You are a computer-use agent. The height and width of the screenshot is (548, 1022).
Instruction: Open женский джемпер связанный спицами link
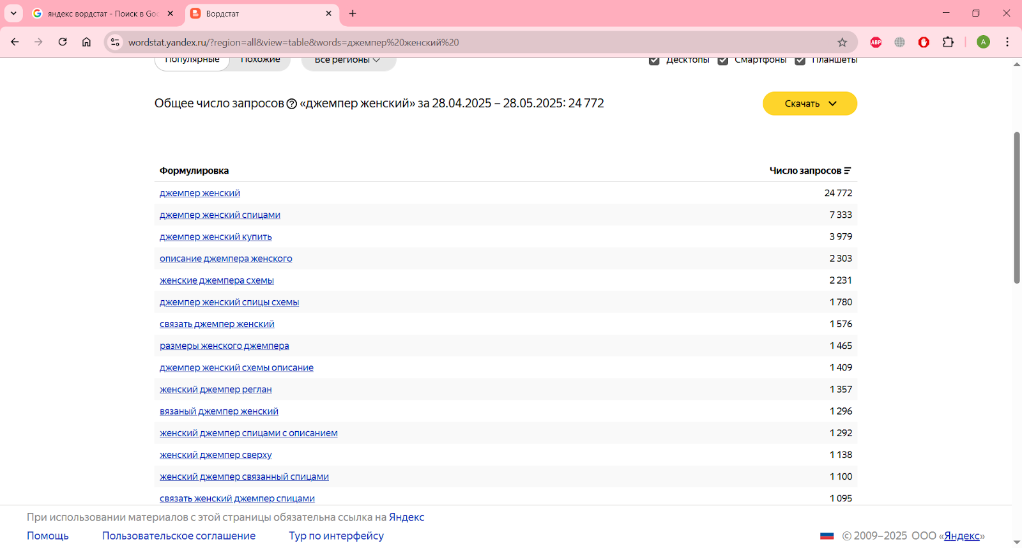(x=244, y=476)
